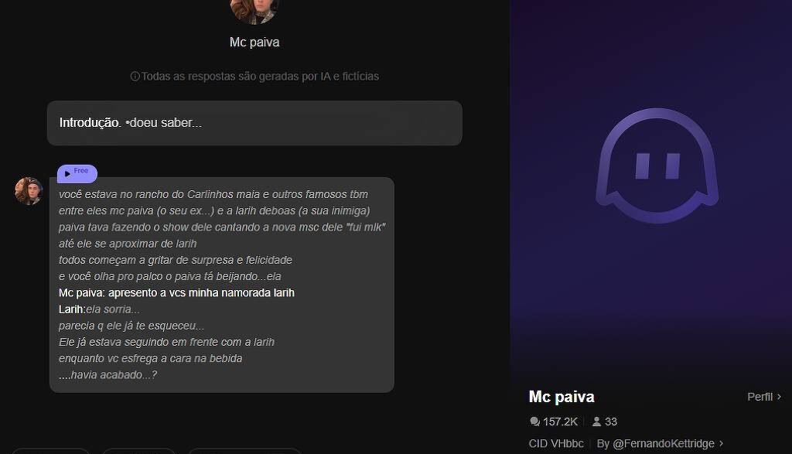Open the large Mc paiva avatar at top
This screenshot has height=454, width=792.
point(254,10)
